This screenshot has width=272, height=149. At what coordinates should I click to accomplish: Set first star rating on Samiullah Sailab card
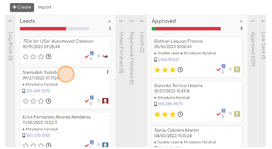point(26,101)
